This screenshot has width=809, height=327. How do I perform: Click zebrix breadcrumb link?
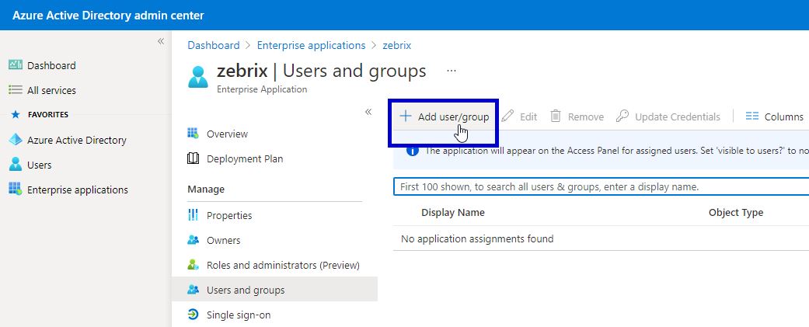coord(397,45)
